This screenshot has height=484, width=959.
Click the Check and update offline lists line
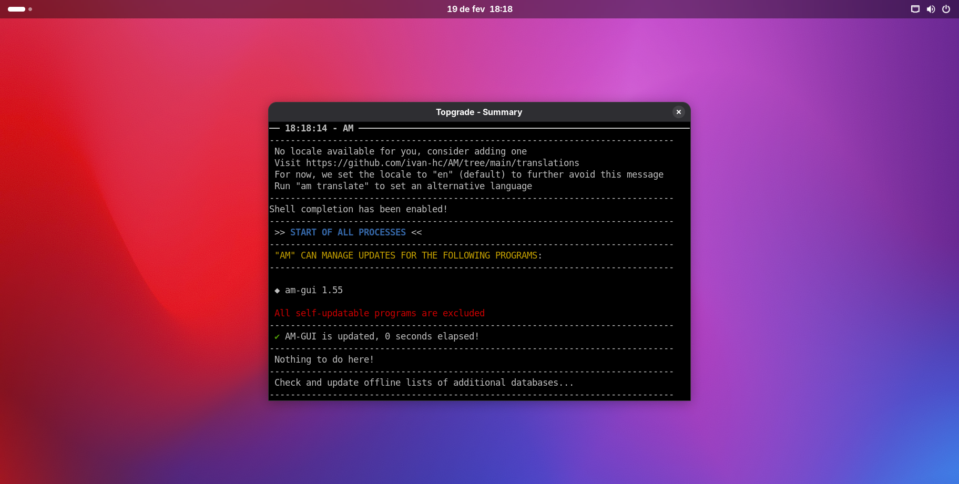tap(423, 383)
